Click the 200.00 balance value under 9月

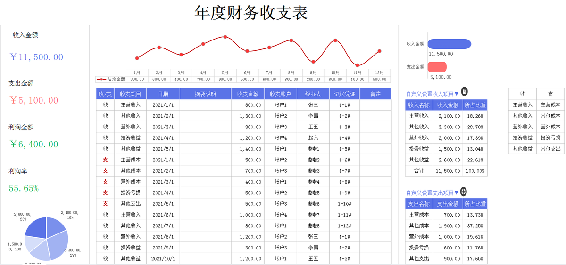[313, 80]
